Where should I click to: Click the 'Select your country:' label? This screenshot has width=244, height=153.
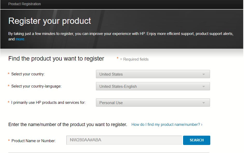(x=28, y=74)
